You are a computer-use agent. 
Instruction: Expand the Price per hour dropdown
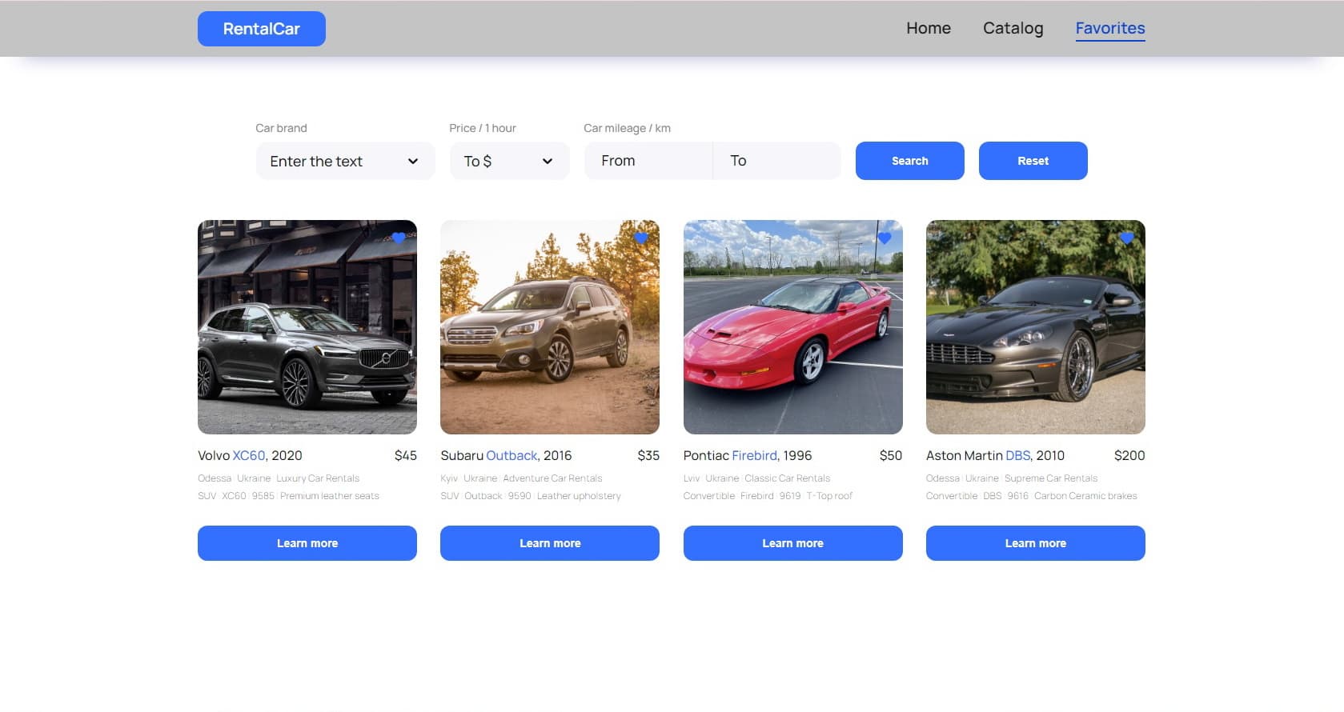[x=509, y=161]
